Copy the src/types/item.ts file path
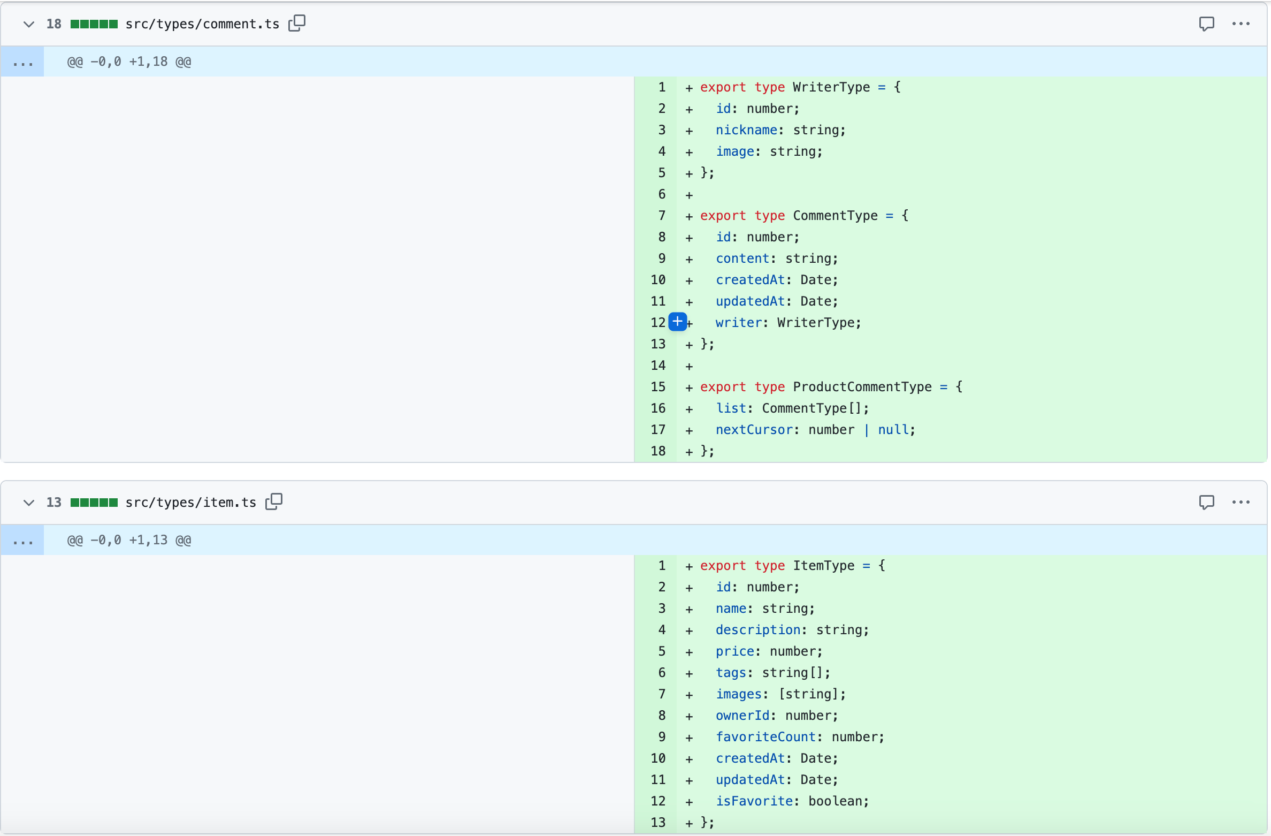The image size is (1271, 836). click(x=274, y=501)
